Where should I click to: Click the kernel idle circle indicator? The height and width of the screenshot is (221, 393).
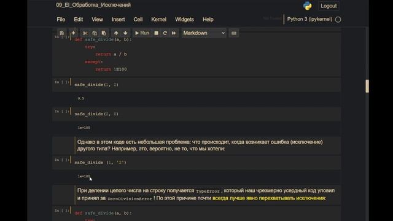[x=338, y=20]
